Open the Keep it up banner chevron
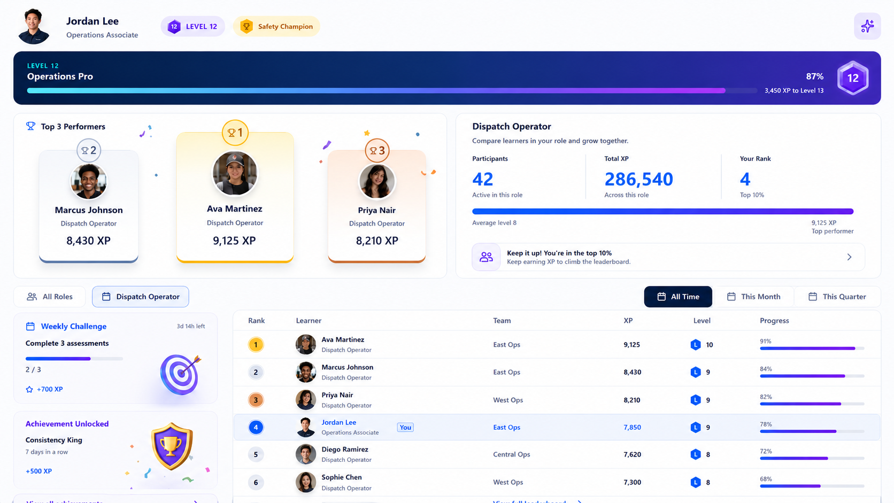 849,257
